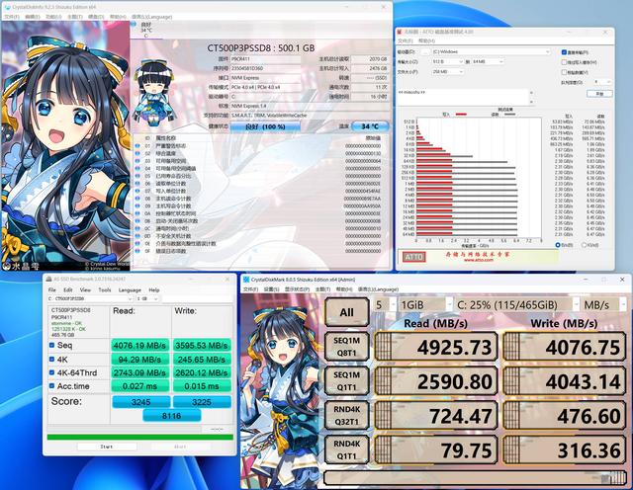
Task: Click the chibi Shizuku character image in CrystalDiskInfo
Action: coord(154,92)
